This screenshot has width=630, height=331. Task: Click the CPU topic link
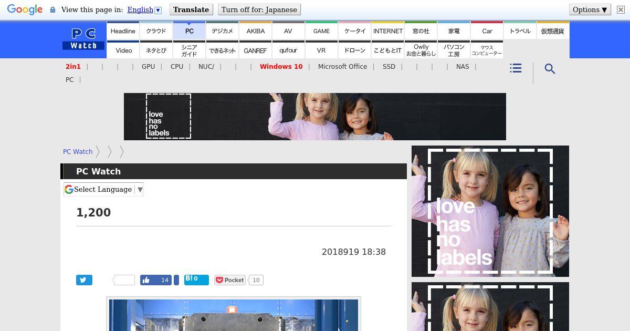177,67
